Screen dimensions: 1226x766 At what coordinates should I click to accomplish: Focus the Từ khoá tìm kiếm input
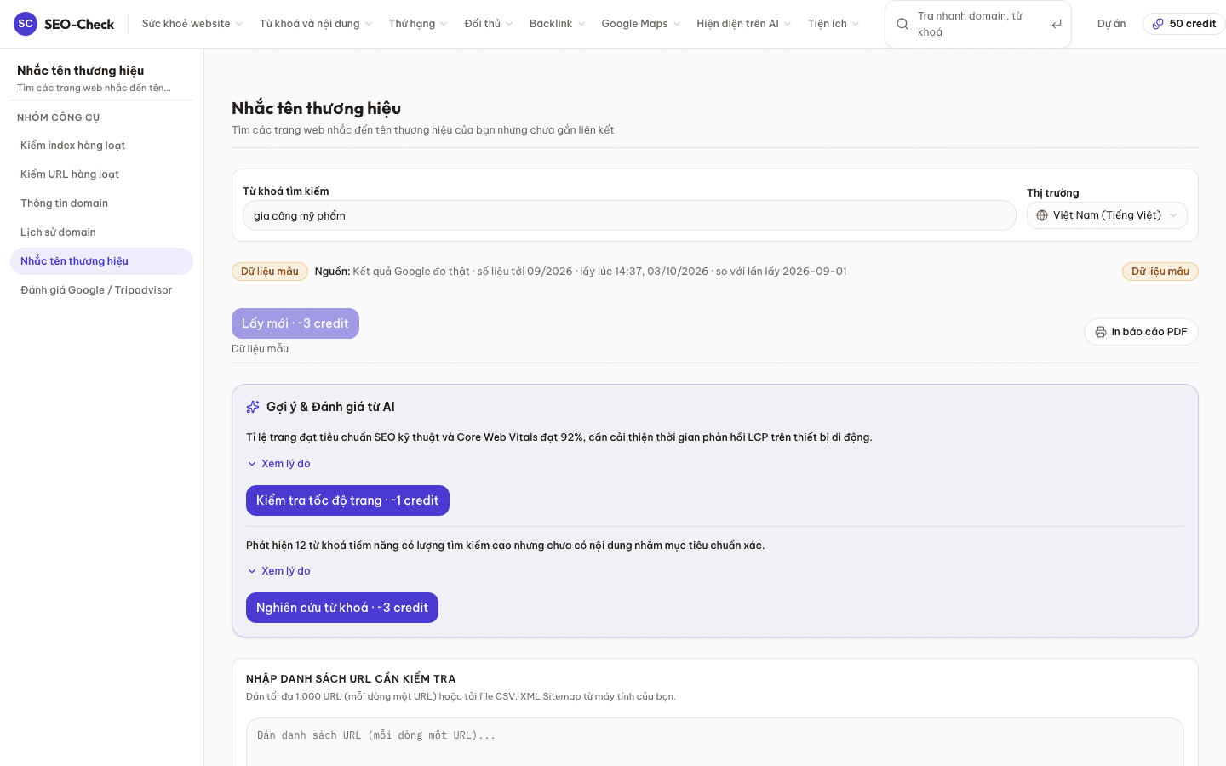tap(629, 215)
